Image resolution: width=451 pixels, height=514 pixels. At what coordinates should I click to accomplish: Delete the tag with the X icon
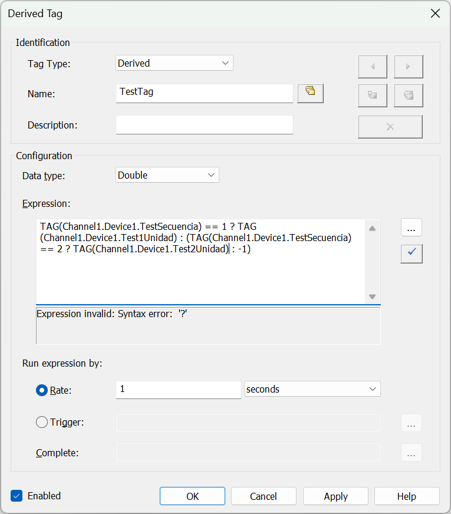pyautogui.click(x=390, y=127)
